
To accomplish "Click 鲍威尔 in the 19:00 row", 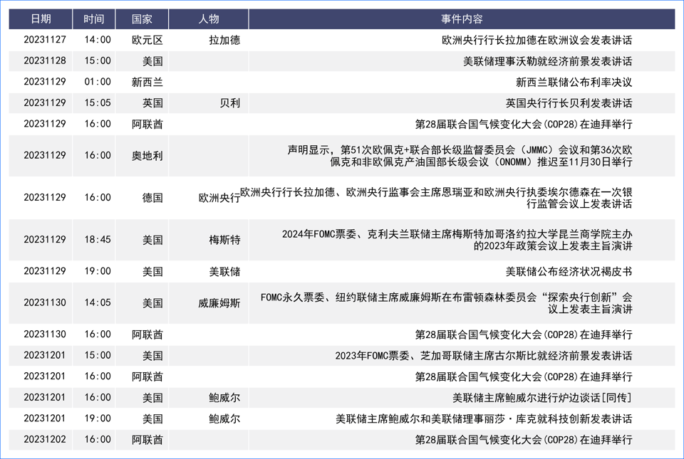I will coord(224,418).
